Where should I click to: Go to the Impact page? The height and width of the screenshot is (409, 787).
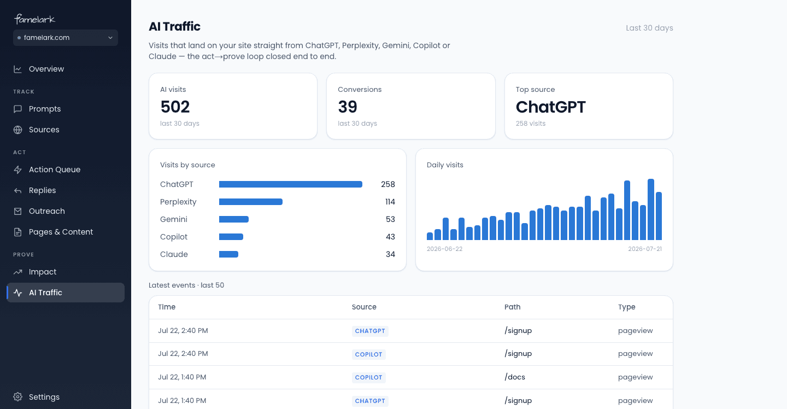coord(66,272)
